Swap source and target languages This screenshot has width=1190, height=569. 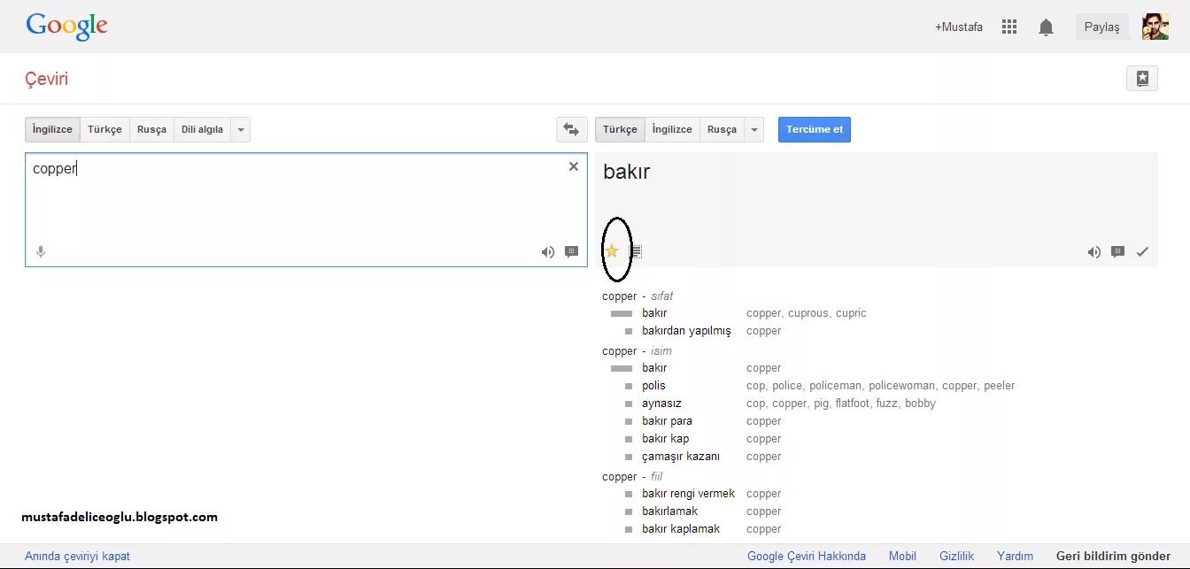571,129
